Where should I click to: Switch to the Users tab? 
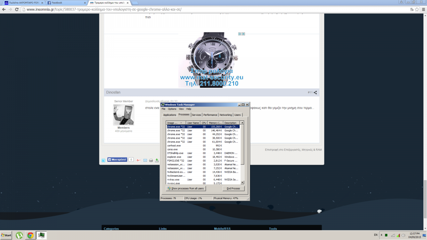(x=237, y=115)
